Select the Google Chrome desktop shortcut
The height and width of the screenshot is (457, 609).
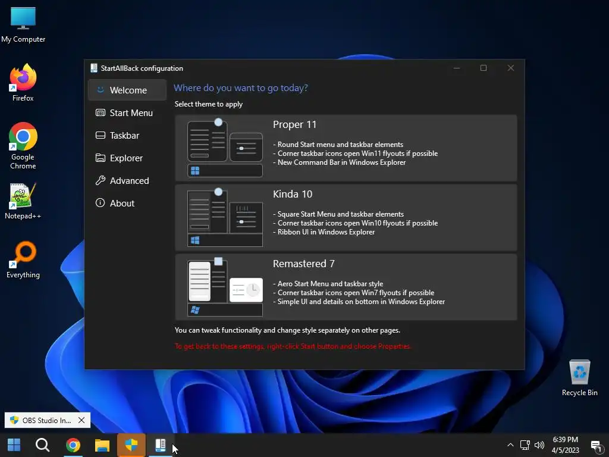point(23,146)
